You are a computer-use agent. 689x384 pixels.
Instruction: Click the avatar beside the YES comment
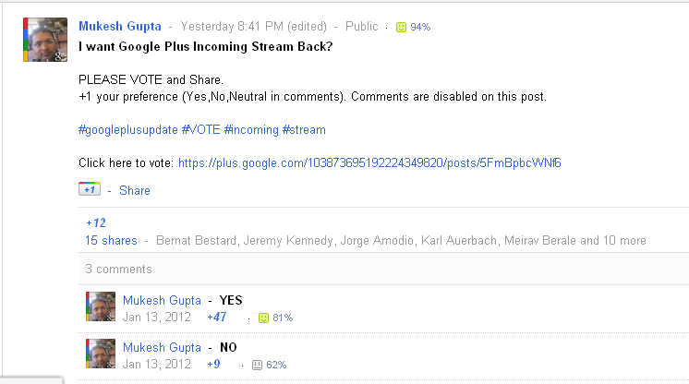(x=101, y=307)
